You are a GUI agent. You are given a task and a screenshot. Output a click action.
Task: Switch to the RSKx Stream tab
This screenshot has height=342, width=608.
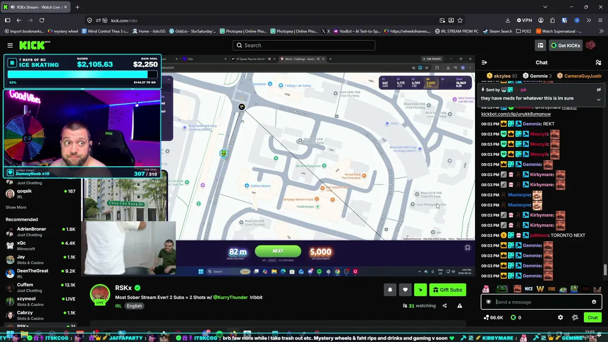click(x=36, y=7)
